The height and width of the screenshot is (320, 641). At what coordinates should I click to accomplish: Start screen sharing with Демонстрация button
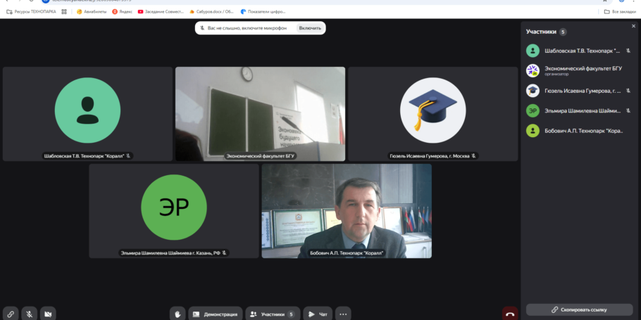[215, 314]
